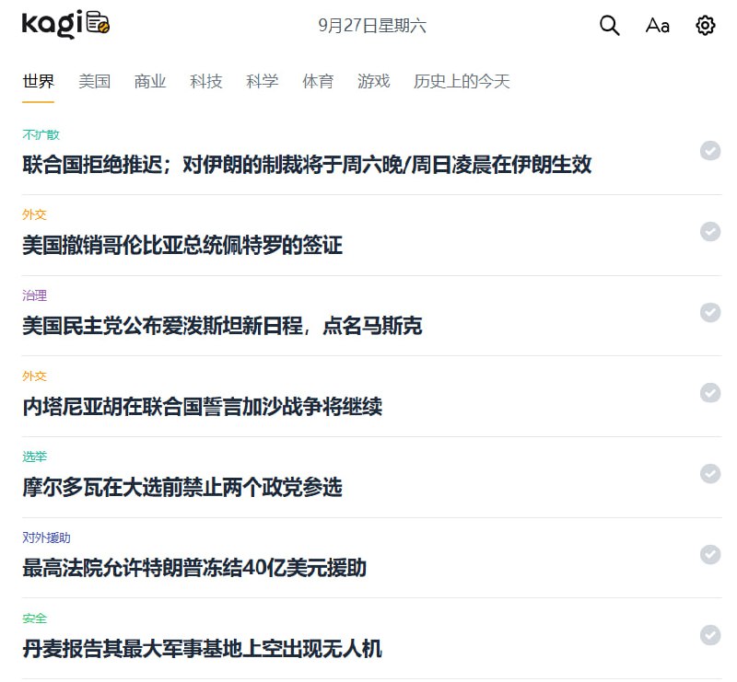737x682 pixels.
Task: Switch to the 美国 tab
Action: point(96,81)
